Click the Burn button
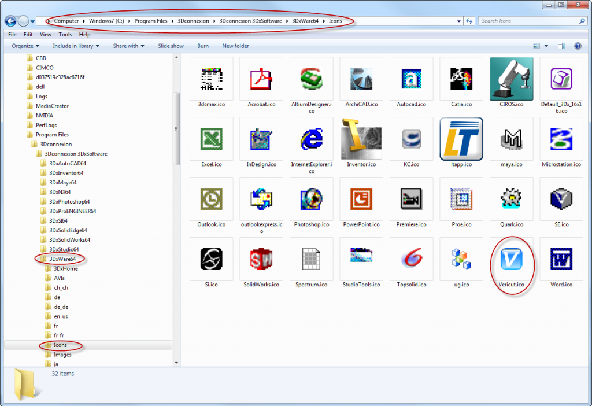 point(203,46)
